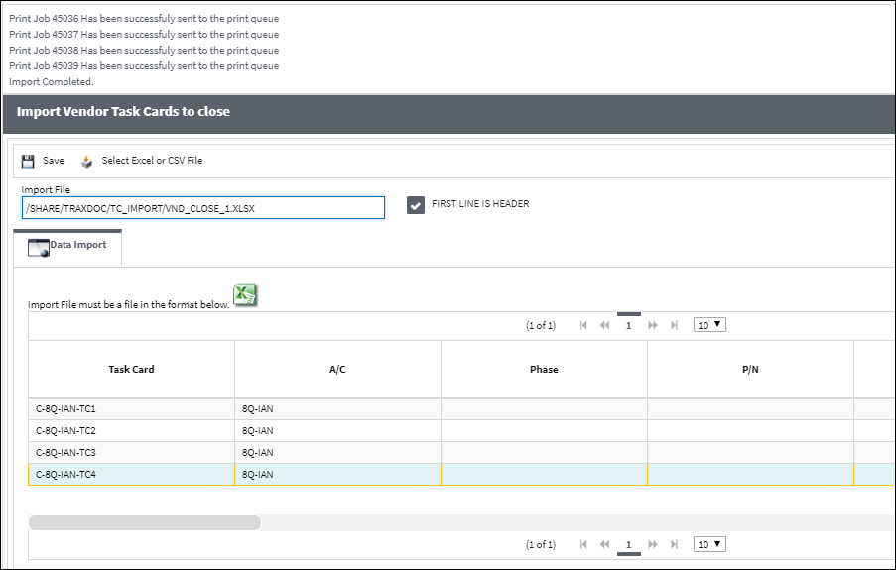
Task: Click the Select Excel or CSV File label
Action: [152, 161]
